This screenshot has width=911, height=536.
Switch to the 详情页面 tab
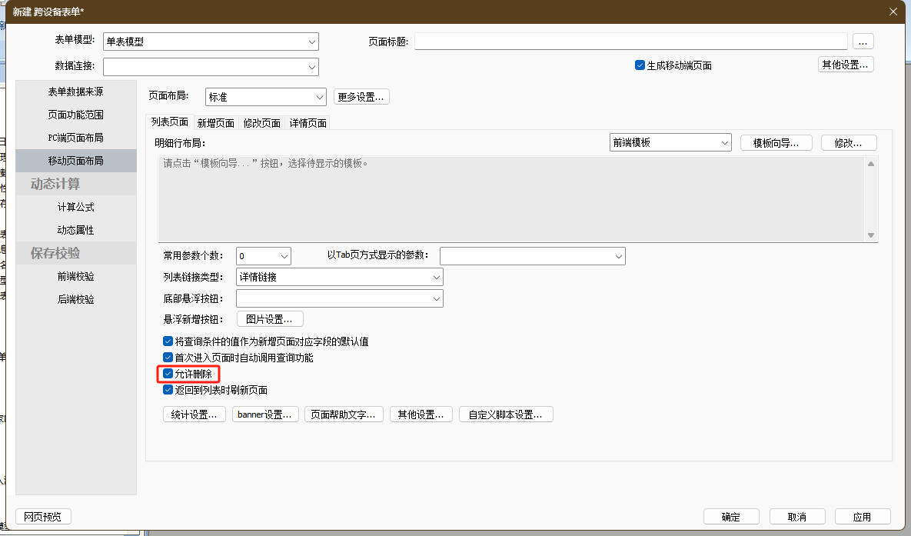308,123
